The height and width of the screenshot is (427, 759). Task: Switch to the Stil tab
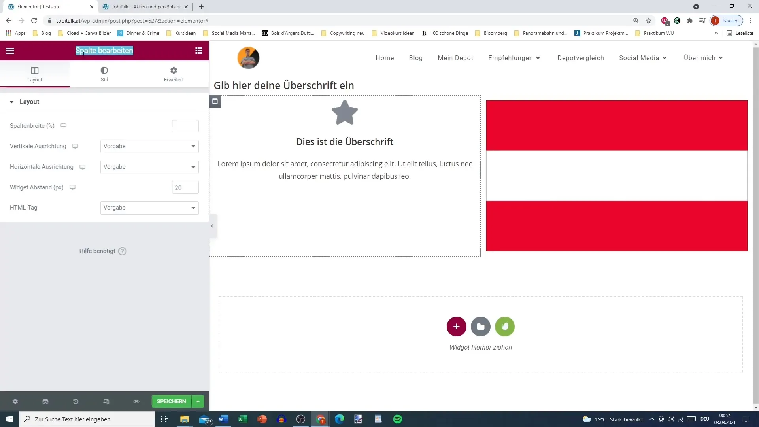coord(104,74)
